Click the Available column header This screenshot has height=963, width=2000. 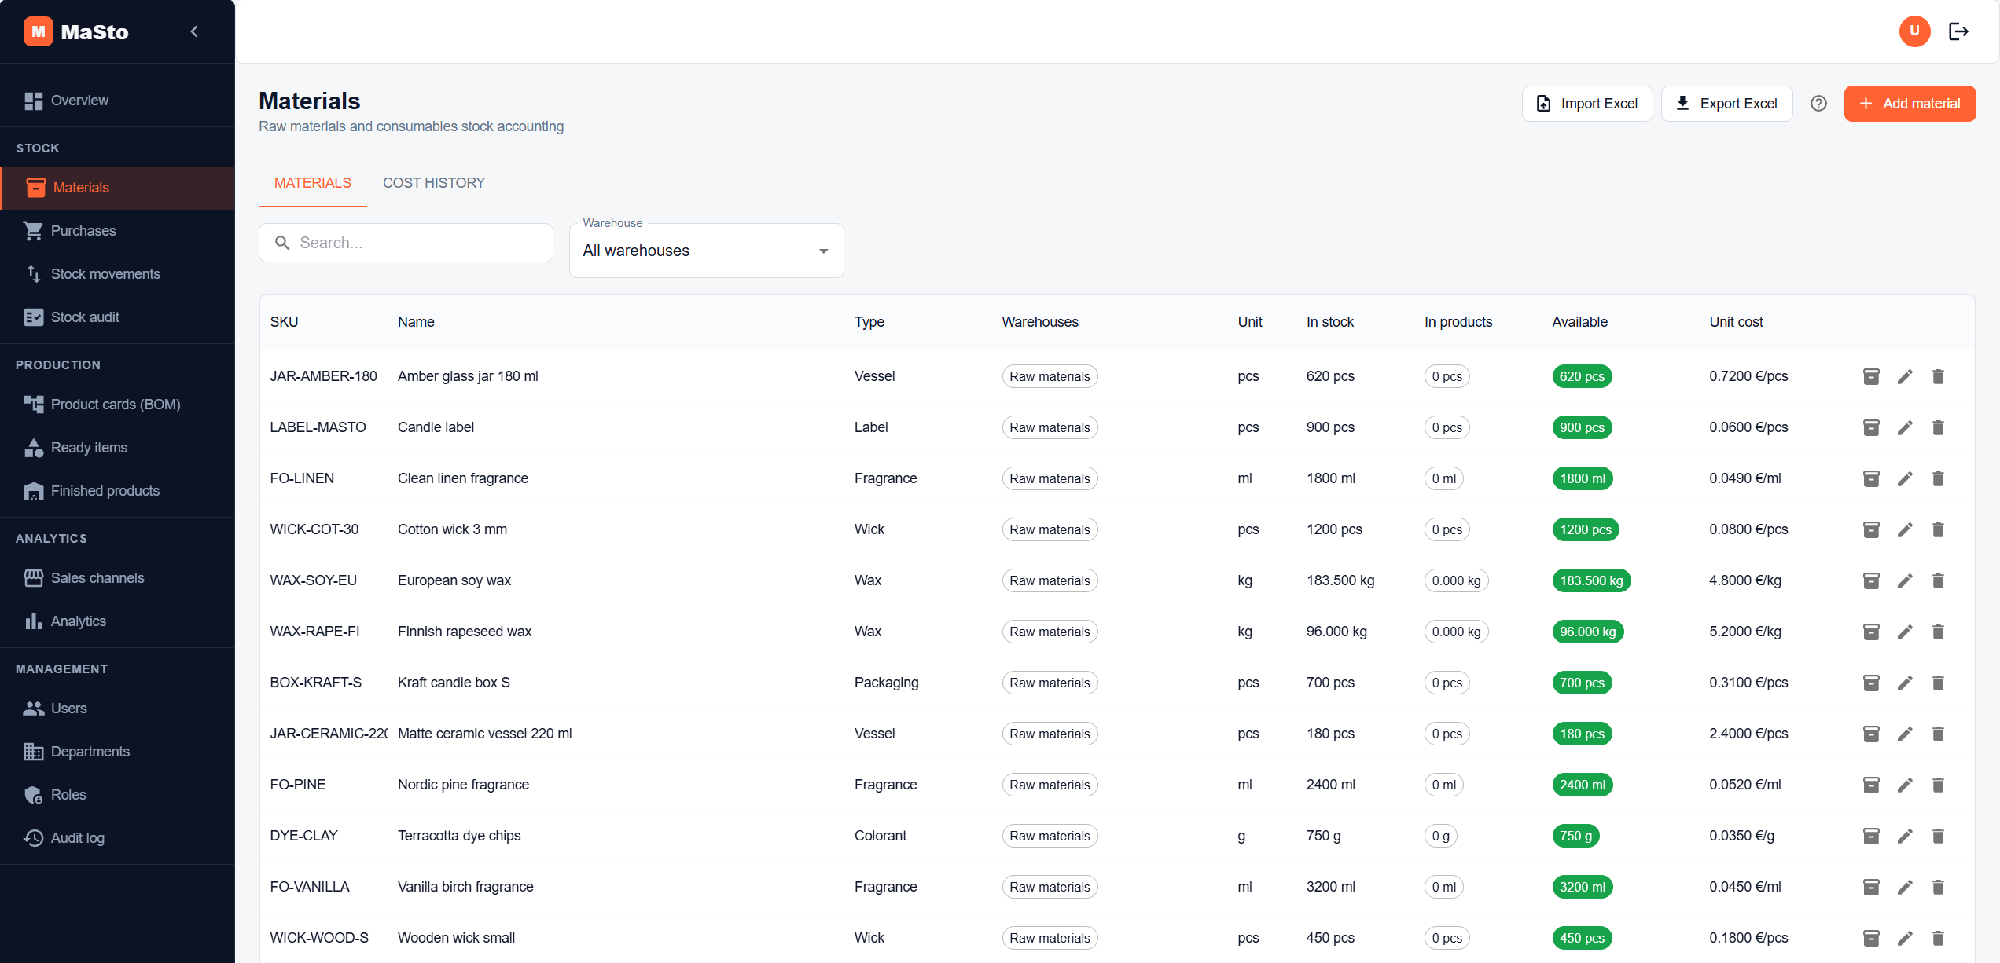coord(1579,322)
